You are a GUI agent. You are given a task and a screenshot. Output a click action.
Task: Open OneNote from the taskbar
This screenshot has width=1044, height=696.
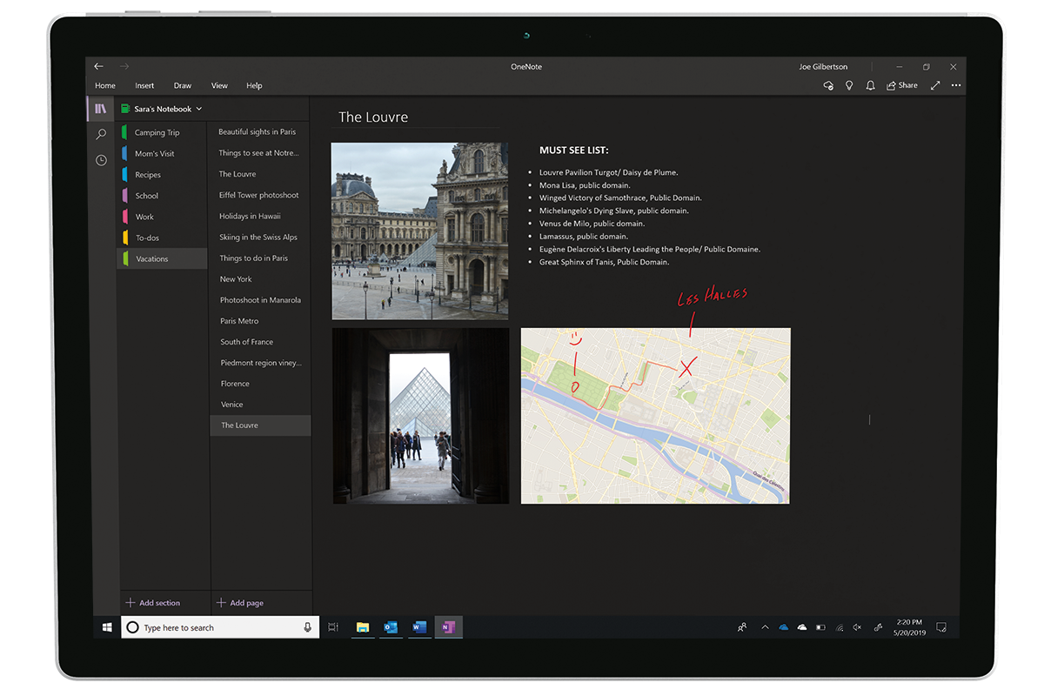click(447, 626)
